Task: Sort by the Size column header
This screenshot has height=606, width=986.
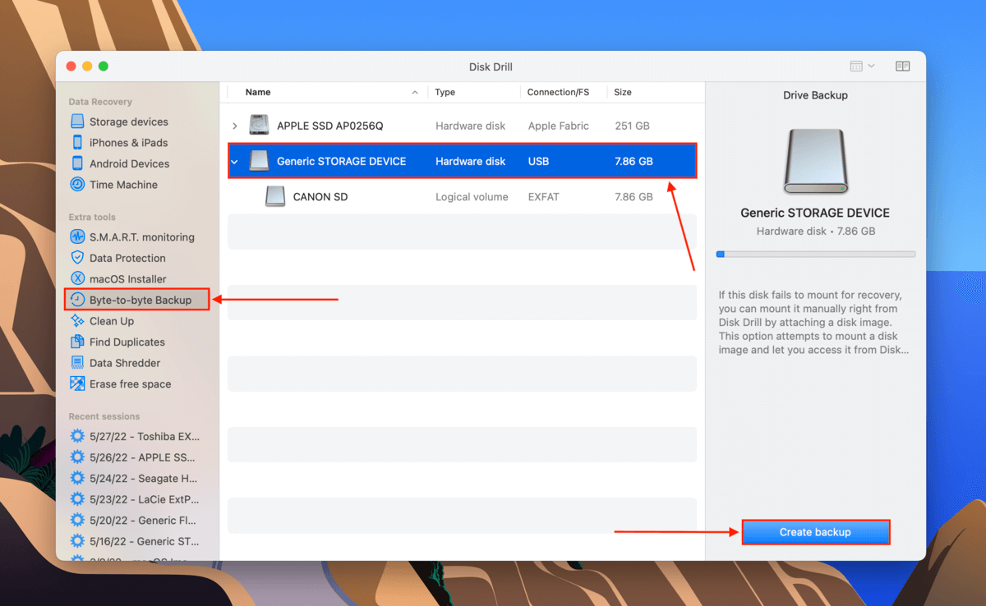Action: pos(623,92)
